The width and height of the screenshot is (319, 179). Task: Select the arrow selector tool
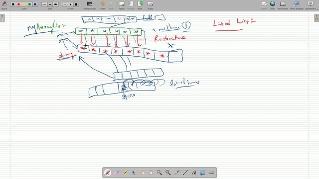134,173
